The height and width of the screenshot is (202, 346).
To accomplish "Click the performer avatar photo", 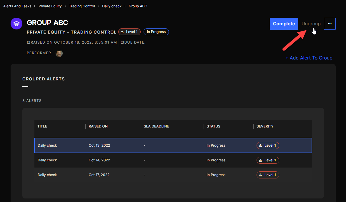I will [59, 53].
